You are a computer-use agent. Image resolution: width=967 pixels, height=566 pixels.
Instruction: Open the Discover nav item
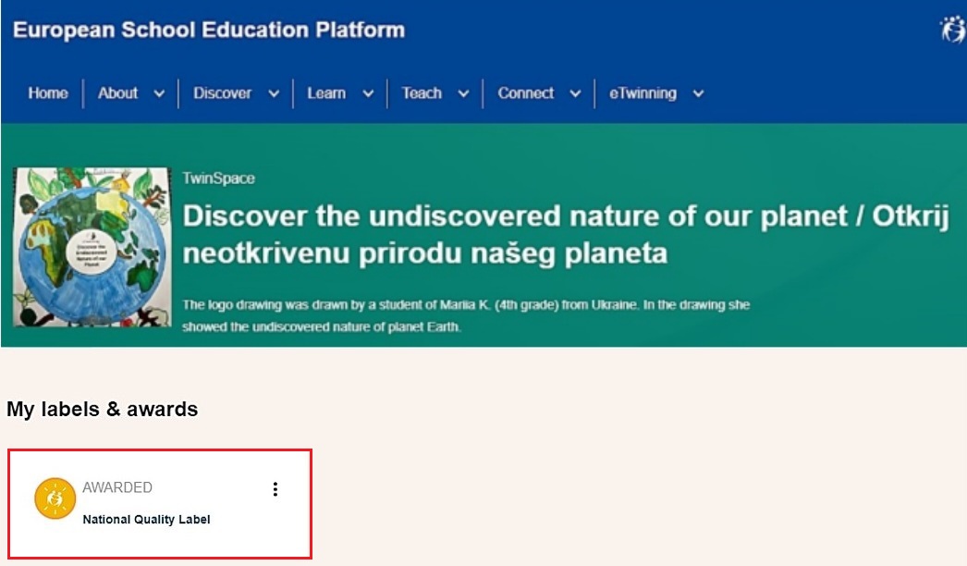point(223,93)
